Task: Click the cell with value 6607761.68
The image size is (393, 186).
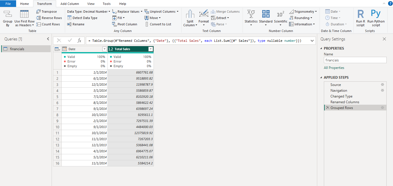Action: (x=131, y=72)
